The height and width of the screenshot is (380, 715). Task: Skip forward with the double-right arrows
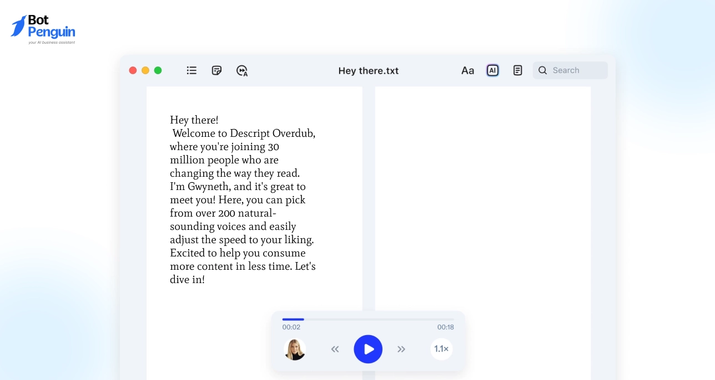(401, 350)
